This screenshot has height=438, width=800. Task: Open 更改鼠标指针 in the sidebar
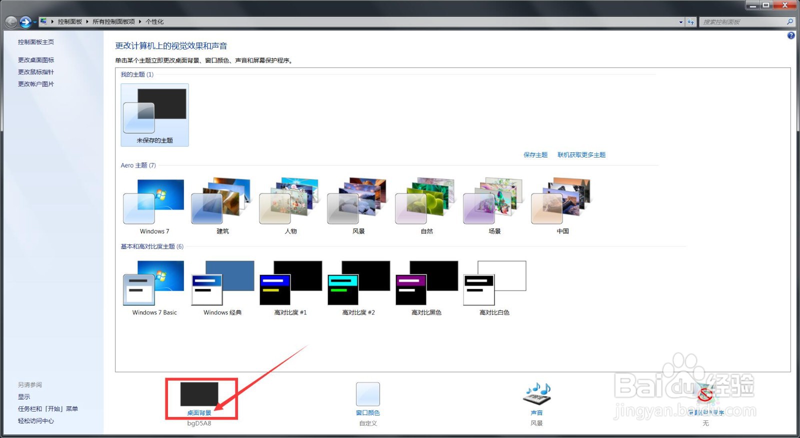click(36, 72)
